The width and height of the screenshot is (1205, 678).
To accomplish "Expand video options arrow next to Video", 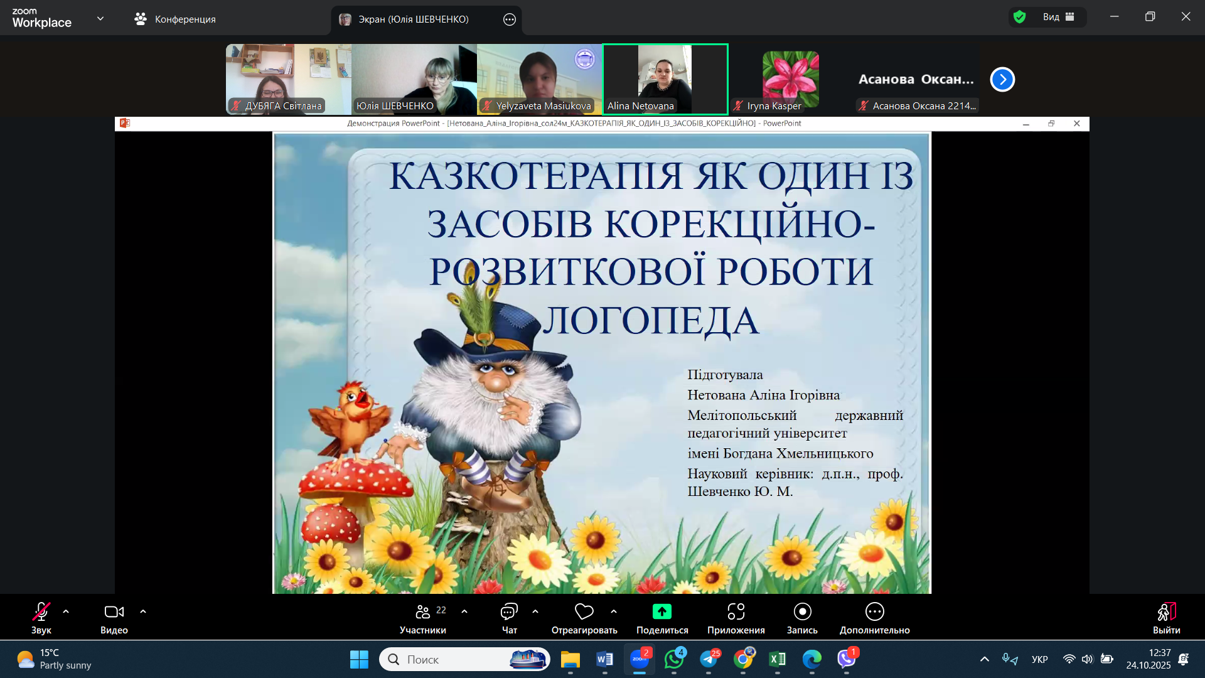I will [x=143, y=611].
